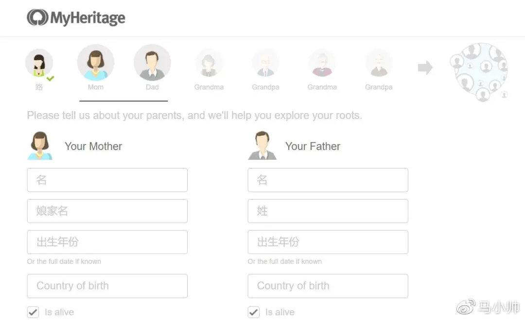
Task: Click the completed self avatar with checkmark
Action: [39, 64]
